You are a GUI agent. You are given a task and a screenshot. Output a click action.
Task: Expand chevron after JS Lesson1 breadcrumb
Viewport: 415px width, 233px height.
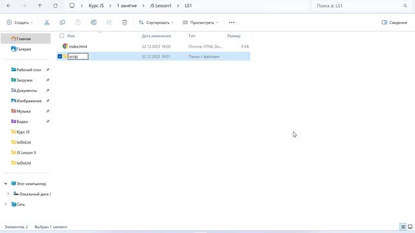178,6
